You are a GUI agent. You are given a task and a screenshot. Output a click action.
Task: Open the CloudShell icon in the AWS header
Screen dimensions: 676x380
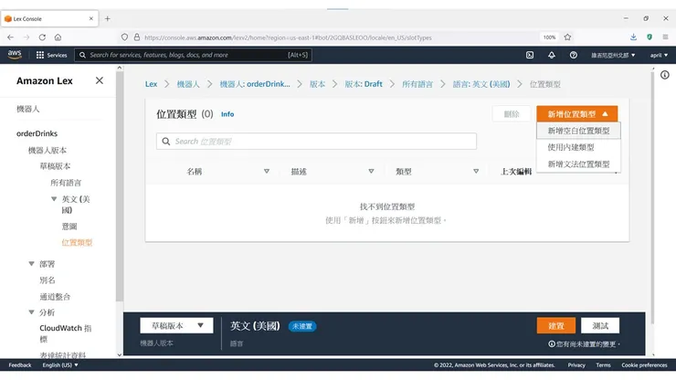(530, 55)
